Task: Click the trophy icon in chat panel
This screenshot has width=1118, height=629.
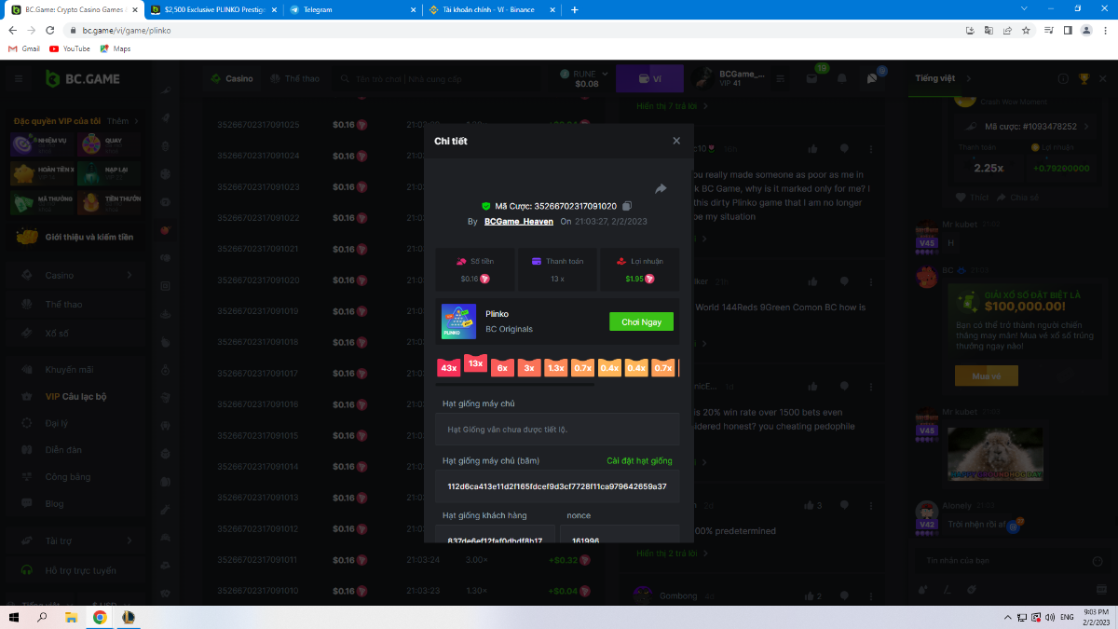Action: tap(1084, 79)
